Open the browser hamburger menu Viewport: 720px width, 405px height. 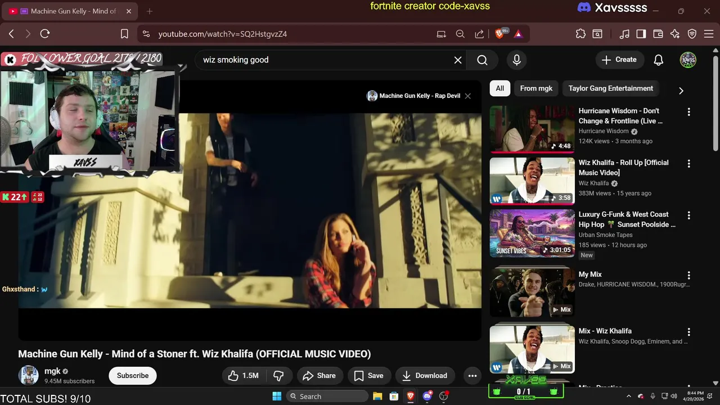click(x=708, y=34)
